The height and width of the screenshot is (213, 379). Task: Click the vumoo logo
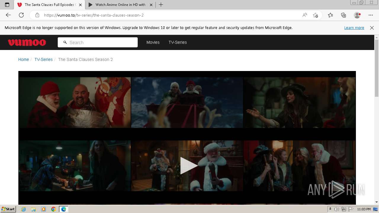click(27, 43)
